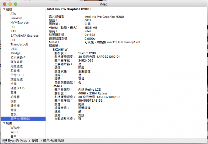208x144 pixels.
Task: Select 讀卡機 card reader entry
Action: click(x=15, y=106)
